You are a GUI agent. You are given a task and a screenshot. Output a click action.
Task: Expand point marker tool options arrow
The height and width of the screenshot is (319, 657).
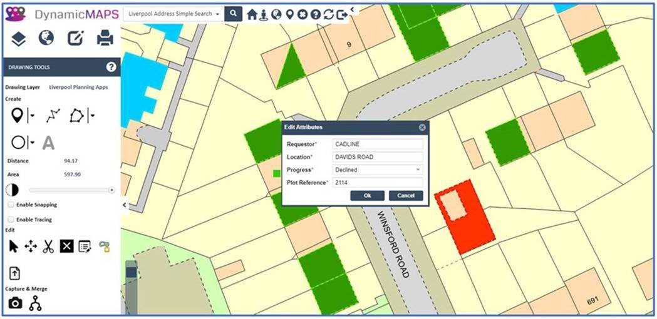[x=32, y=116]
